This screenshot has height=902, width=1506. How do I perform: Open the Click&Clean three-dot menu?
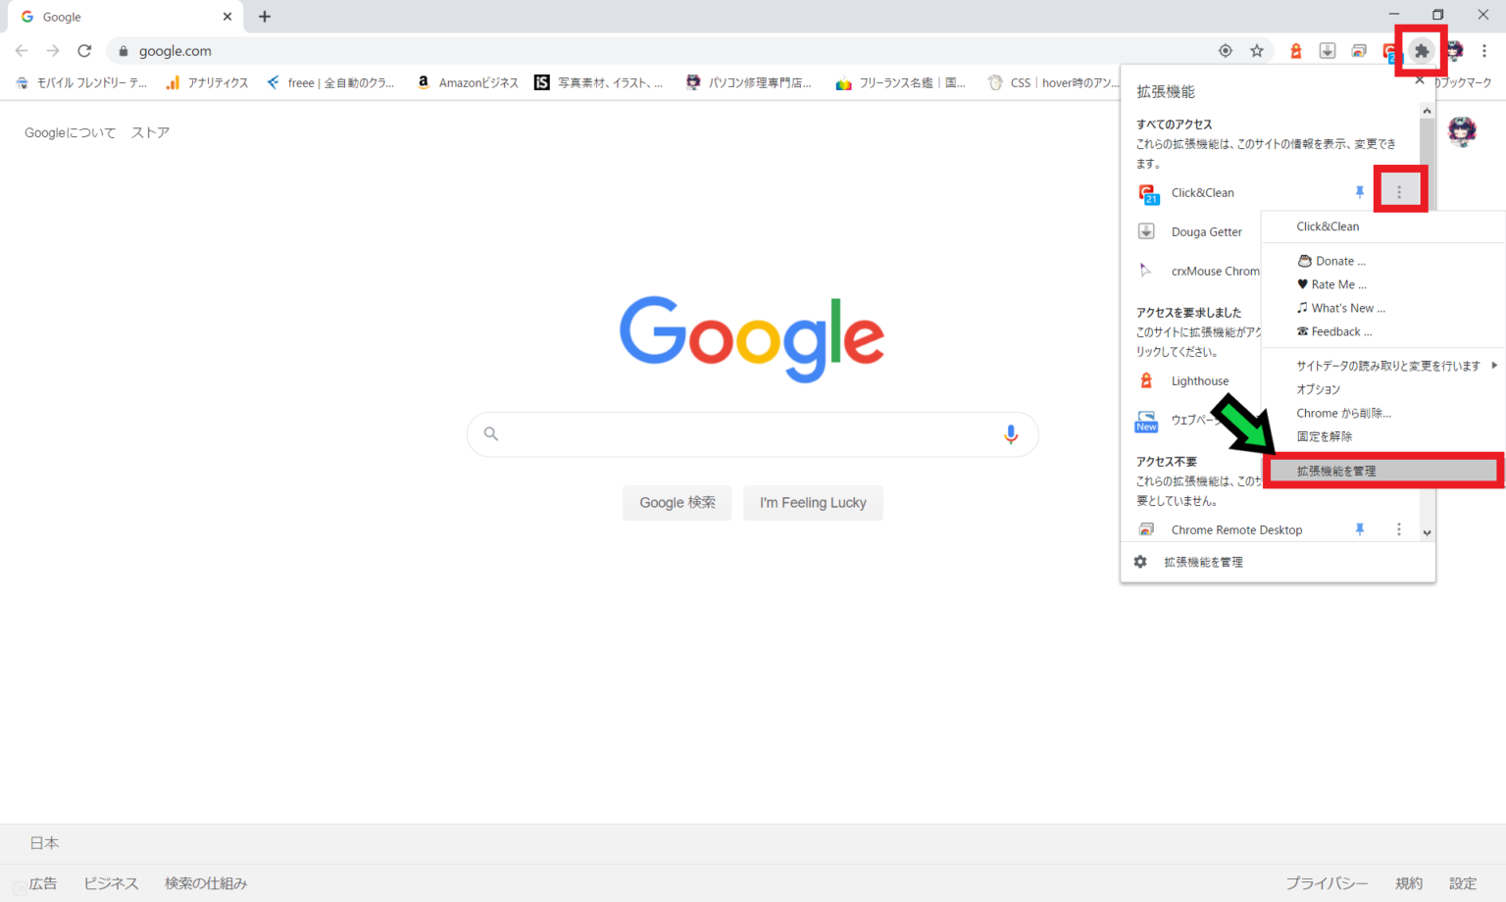[1399, 193]
